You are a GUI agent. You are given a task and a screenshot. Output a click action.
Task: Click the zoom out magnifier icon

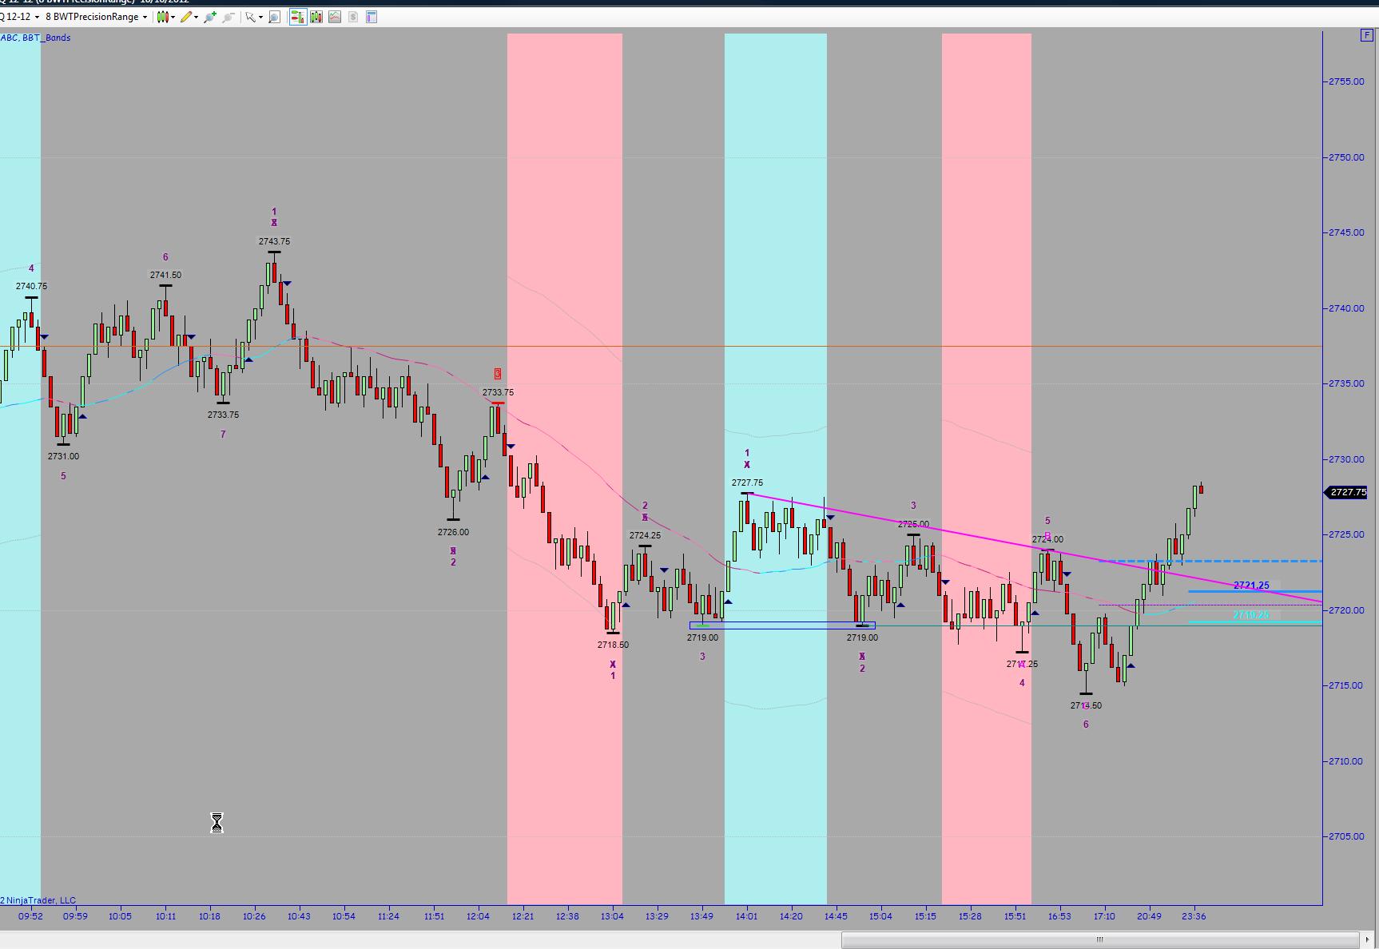click(x=229, y=17)
